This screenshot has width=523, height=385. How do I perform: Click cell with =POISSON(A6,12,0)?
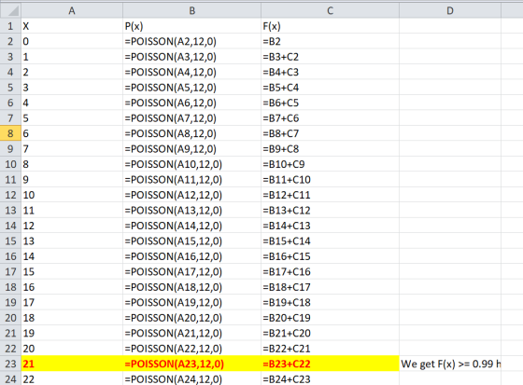(x=191, y=103)
